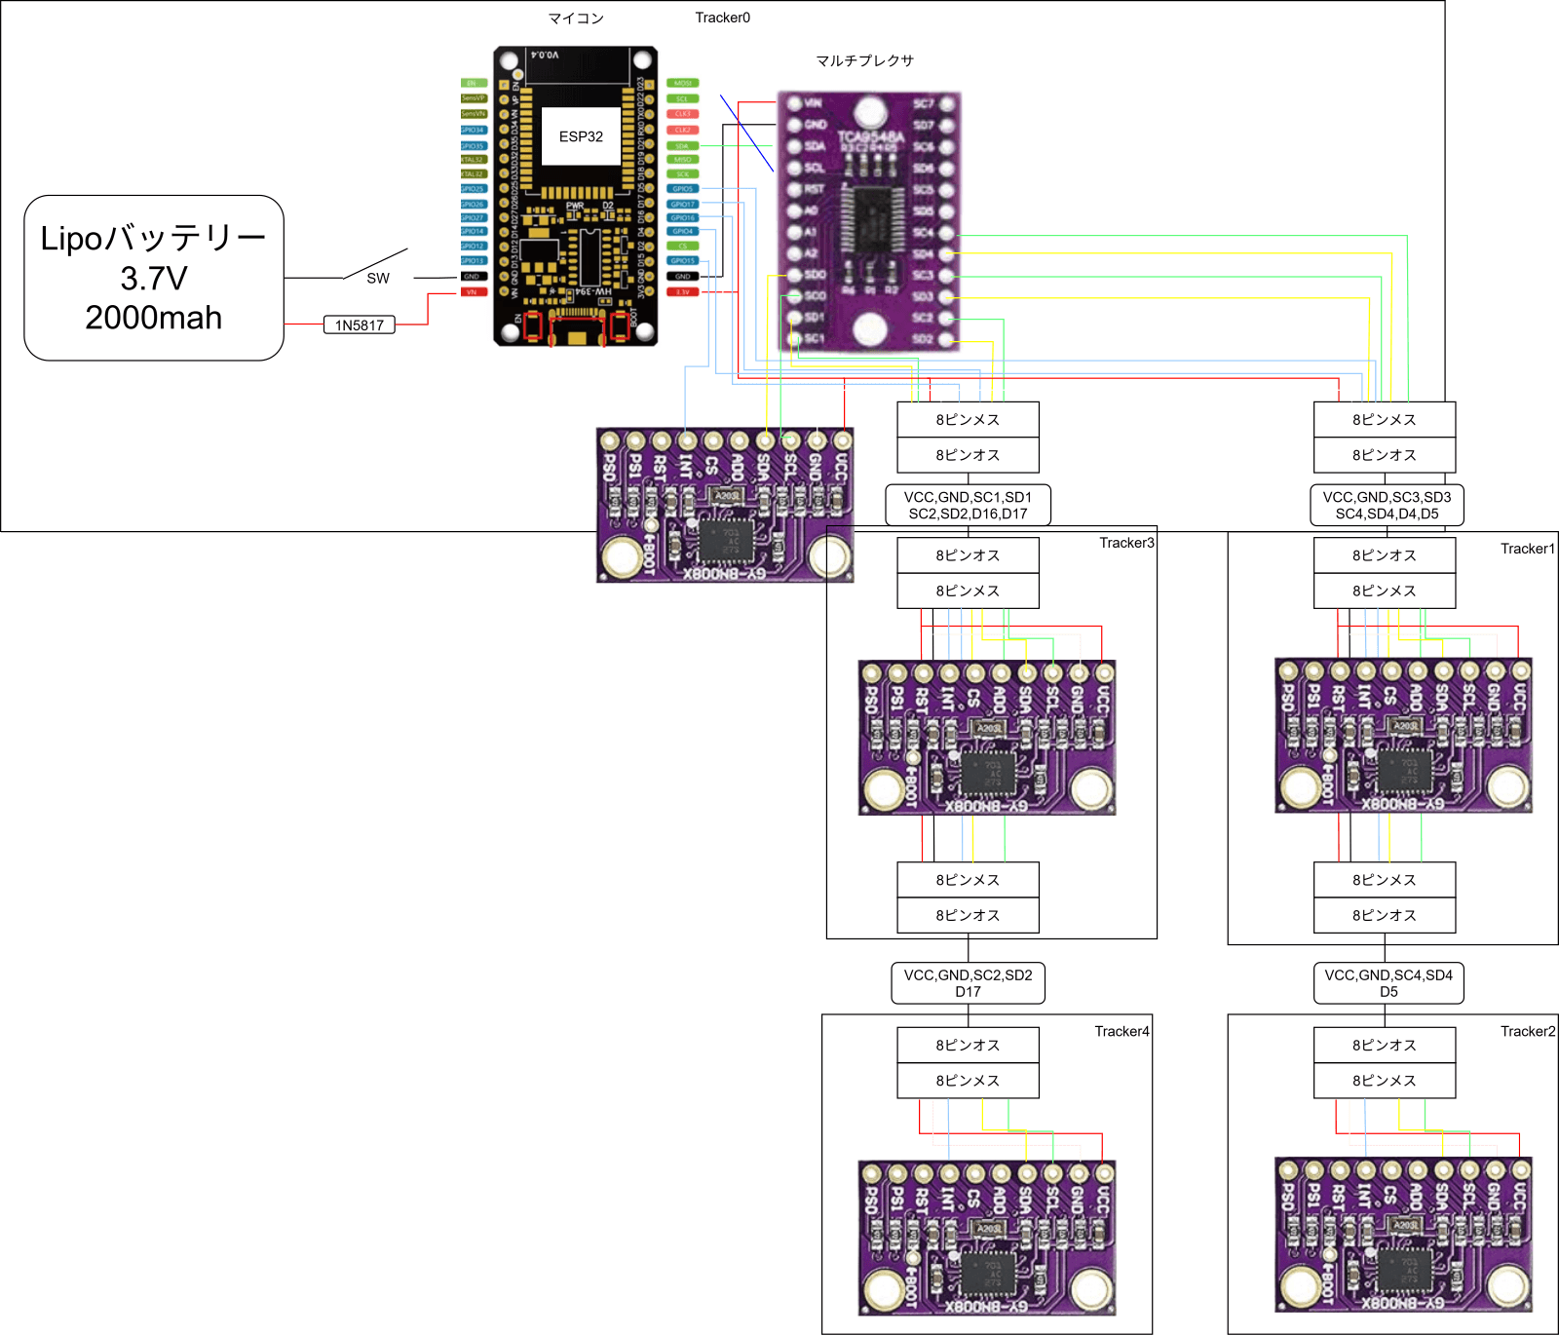Click the blue GPIO16 pin tag
Screen dimensions: 1559x1336
tap(682, 218)
